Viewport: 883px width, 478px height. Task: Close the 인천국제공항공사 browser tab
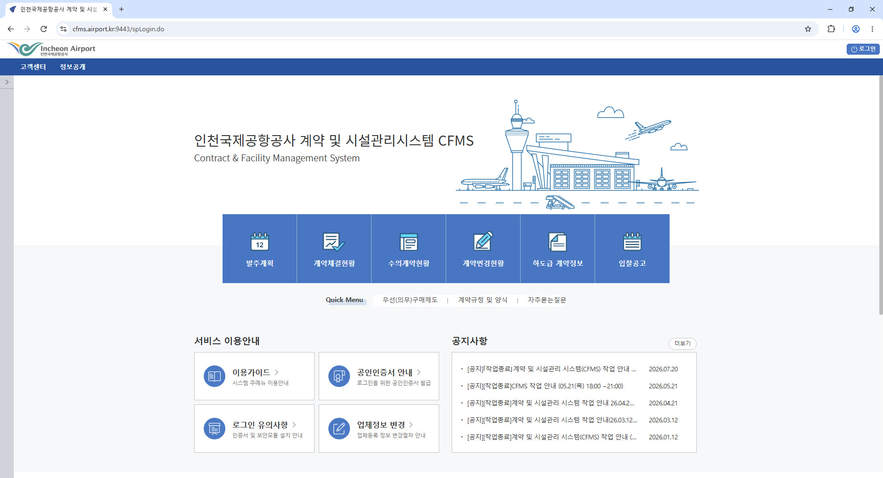pos(105,9)
